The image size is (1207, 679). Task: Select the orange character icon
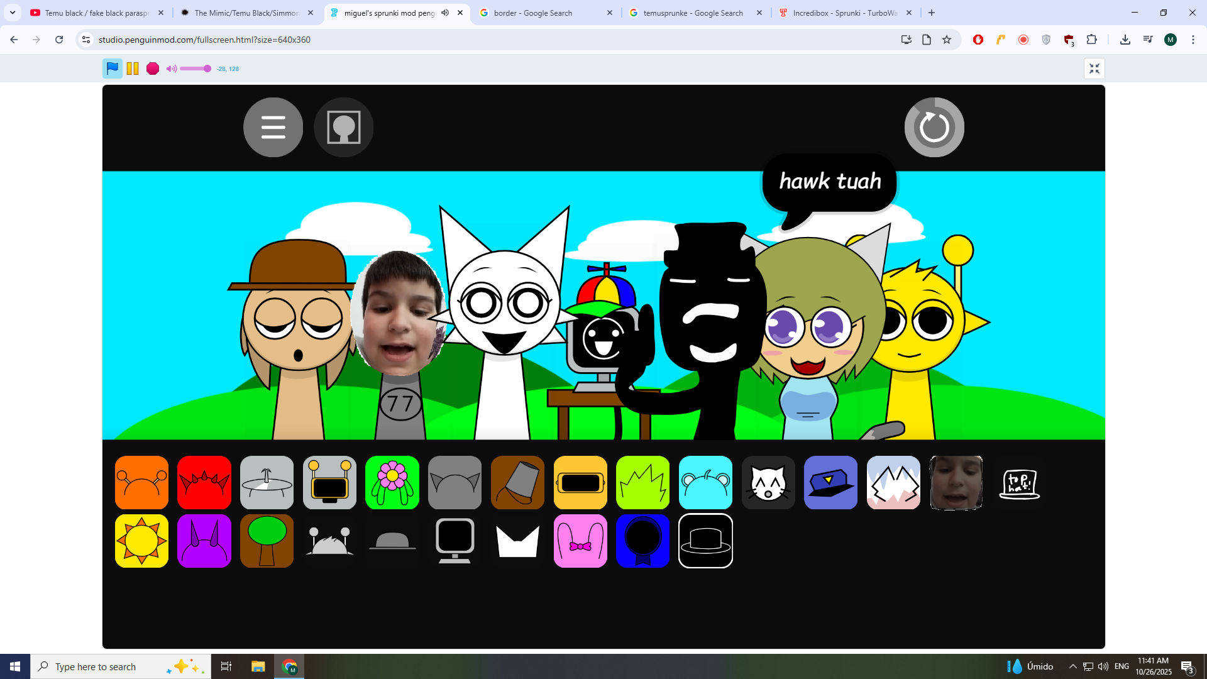pos(141,482)
